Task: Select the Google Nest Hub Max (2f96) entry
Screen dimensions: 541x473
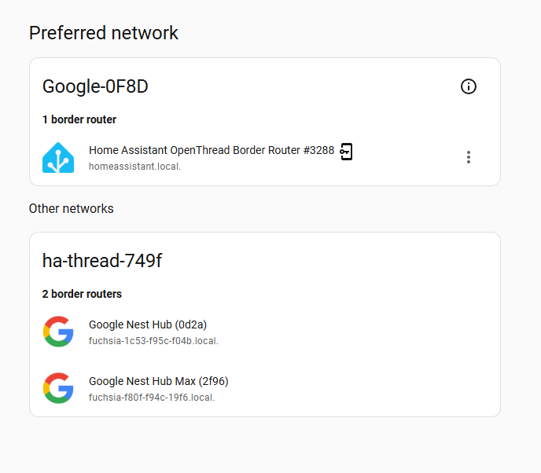Action: tap(158, 381)
